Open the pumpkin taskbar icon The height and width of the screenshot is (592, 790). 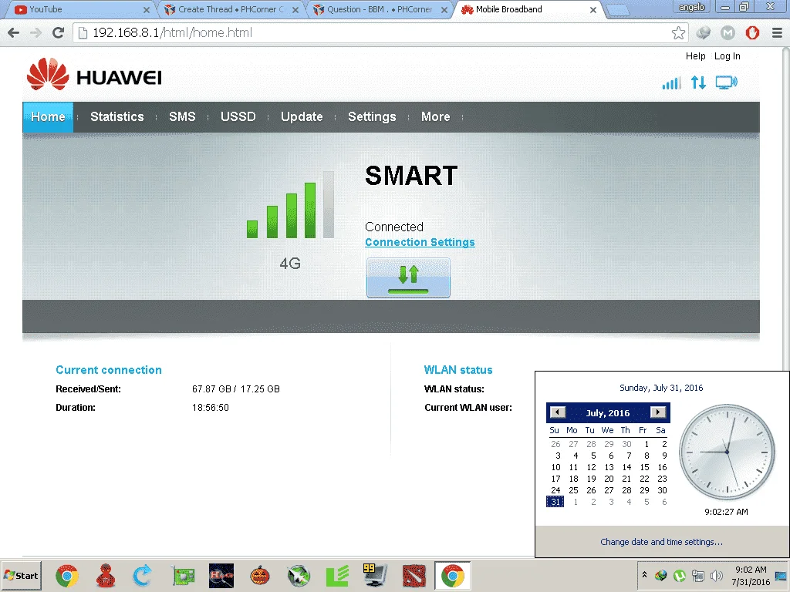click(260, 576)
